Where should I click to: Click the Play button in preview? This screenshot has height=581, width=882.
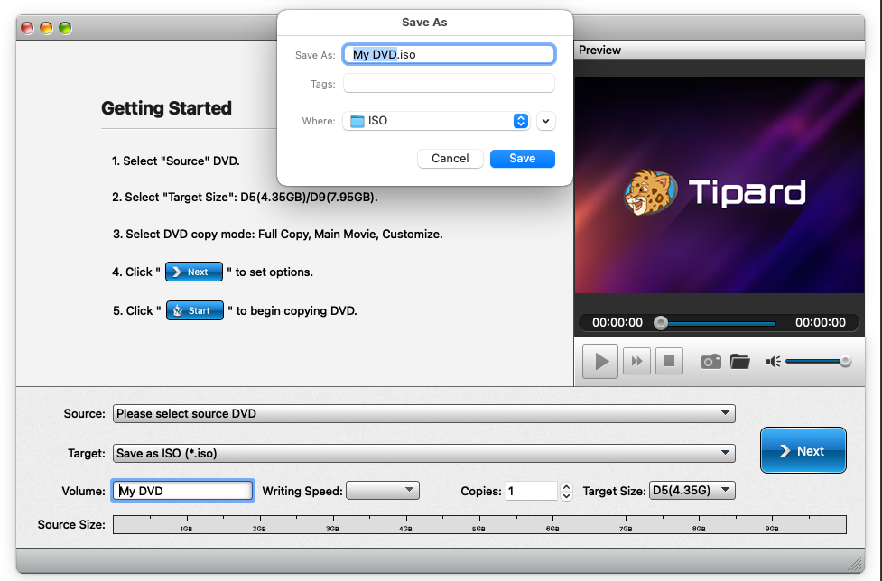pos(600,362)
